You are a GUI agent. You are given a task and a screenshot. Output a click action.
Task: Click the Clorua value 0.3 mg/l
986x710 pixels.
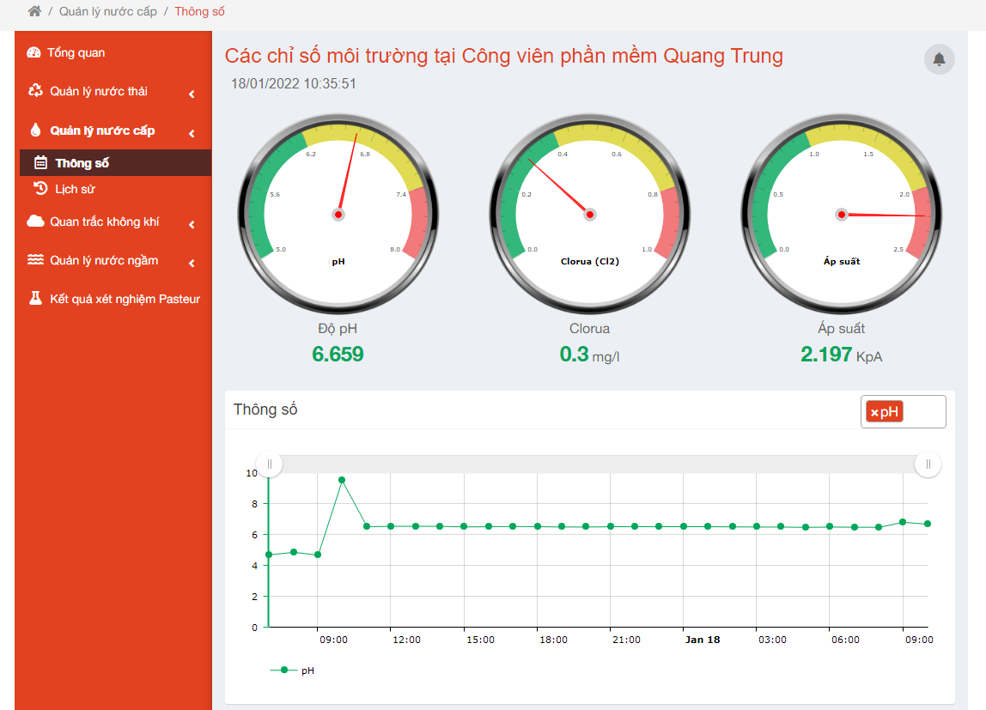[x=590, y=355]
